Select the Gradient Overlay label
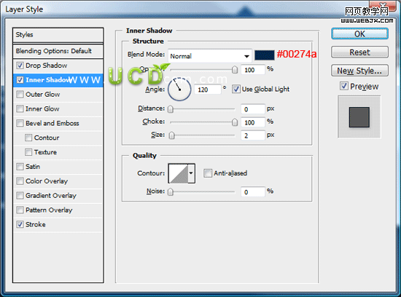The image size is (401, 297). tap(51, 196)
